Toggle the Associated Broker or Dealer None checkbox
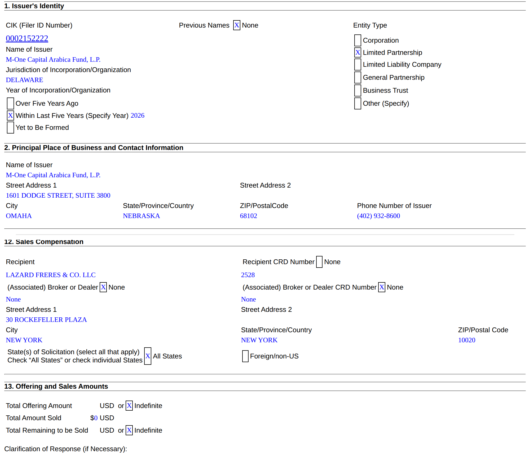Viewport: 530px width, 457px height. (x=103, y=287)
